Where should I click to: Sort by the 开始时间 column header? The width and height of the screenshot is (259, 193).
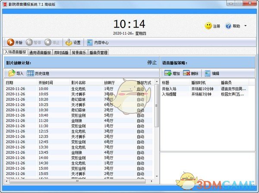point(53,82)
